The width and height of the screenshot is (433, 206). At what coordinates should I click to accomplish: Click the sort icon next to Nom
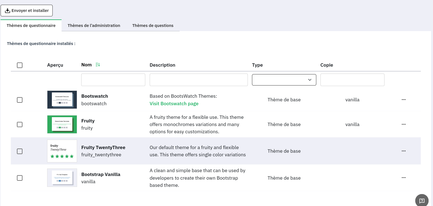[98, 65]
